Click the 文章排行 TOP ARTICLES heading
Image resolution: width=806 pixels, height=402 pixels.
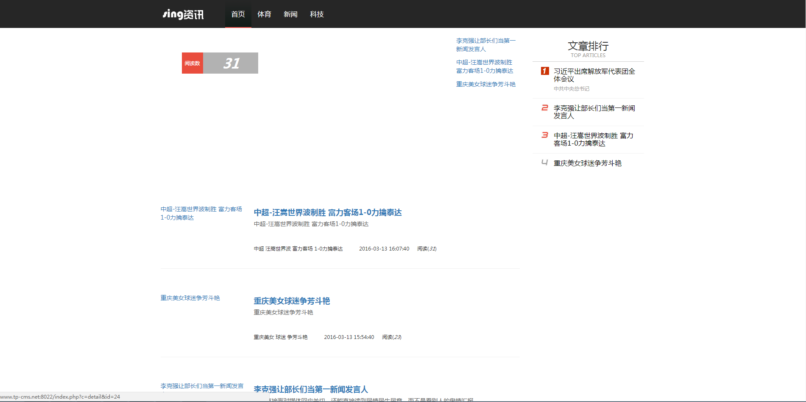(588, 49)
